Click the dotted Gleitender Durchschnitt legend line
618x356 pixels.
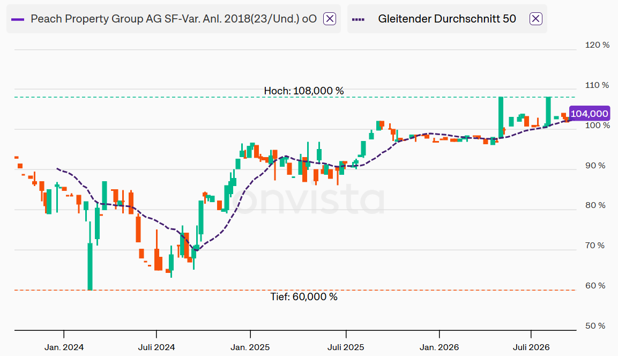pyautogui.click(x=358, y=19)
